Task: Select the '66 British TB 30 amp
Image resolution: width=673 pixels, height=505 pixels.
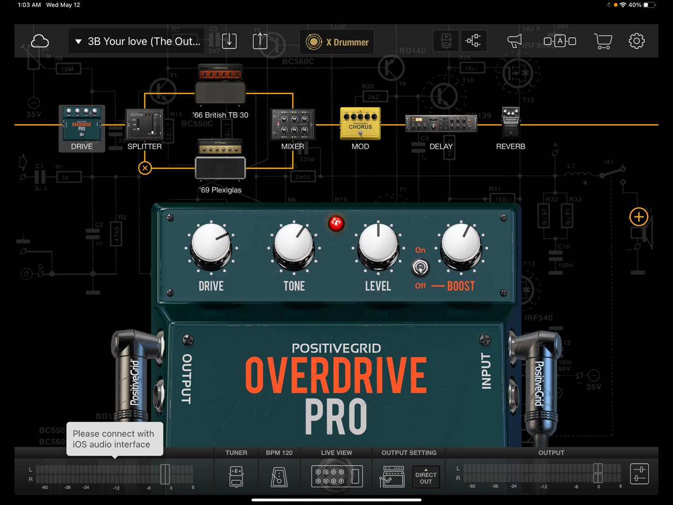Action: 220,84
